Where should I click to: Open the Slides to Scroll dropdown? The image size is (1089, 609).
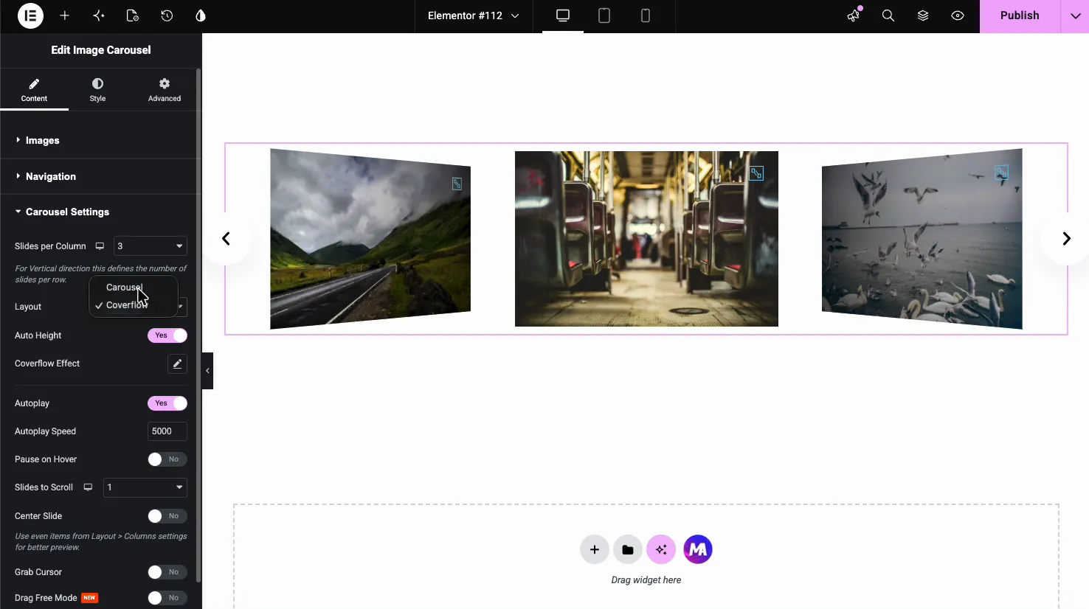tap(145, 487)
